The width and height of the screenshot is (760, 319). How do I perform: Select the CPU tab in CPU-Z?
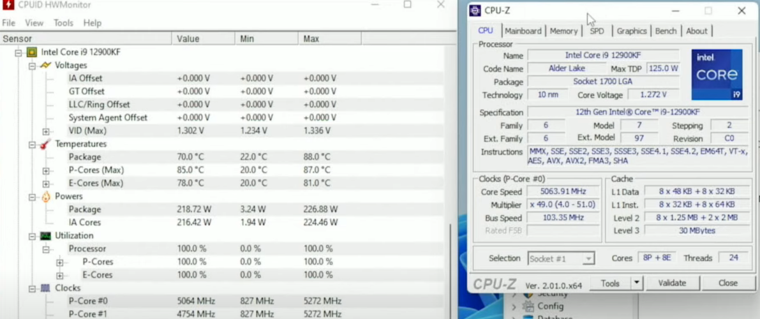486,31
